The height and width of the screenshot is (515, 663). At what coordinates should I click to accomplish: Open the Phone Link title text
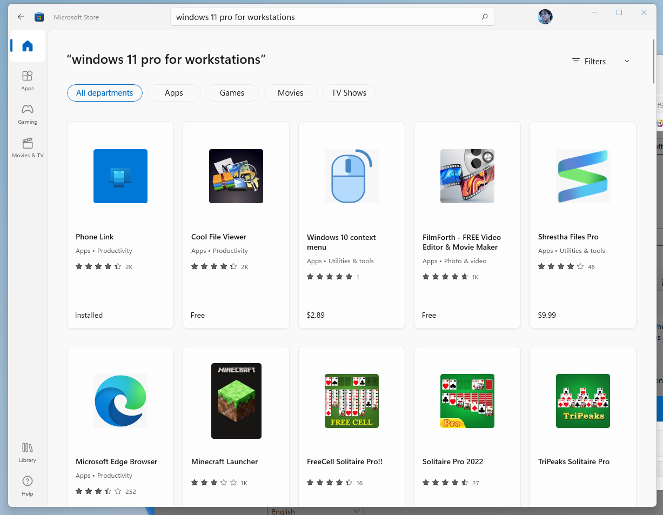95,237
